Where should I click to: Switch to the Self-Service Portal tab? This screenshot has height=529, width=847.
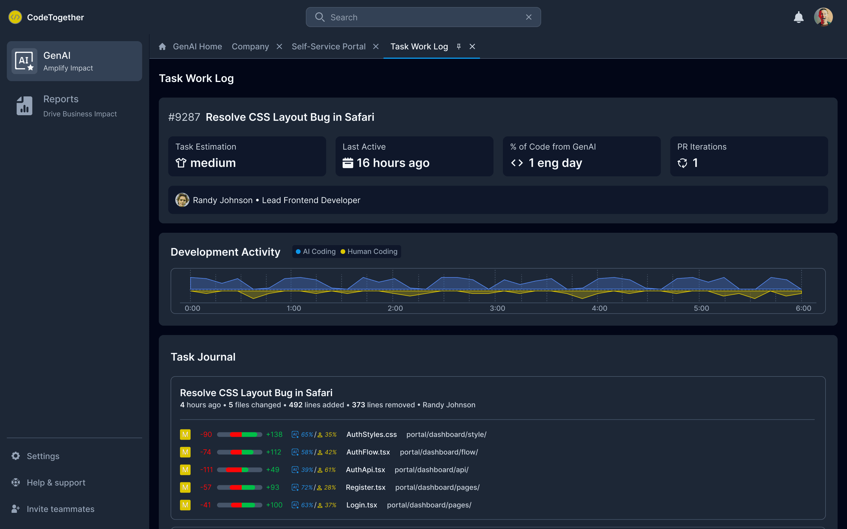tap(328, 46)
